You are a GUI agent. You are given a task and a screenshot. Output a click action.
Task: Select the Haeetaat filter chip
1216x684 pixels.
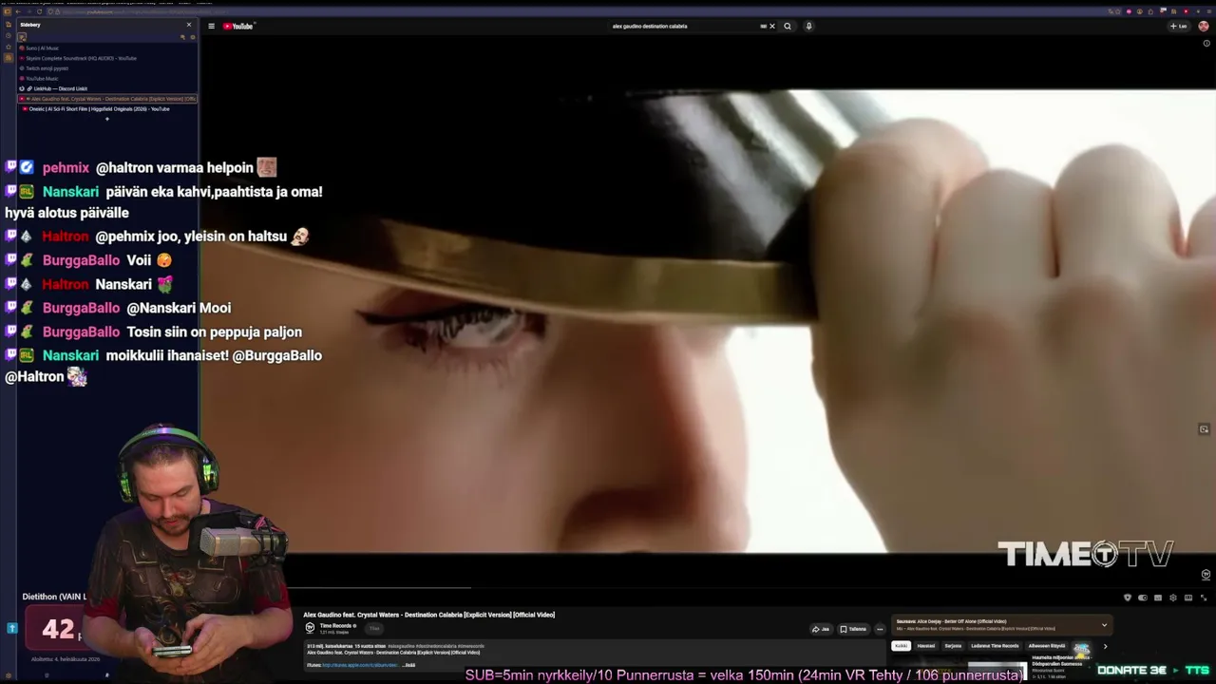click(926, 646)
